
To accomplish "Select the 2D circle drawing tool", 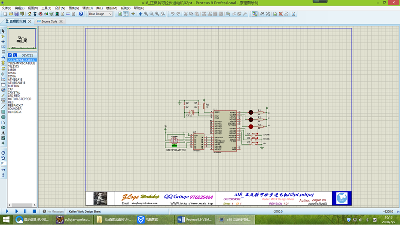I will coord(3,117).
